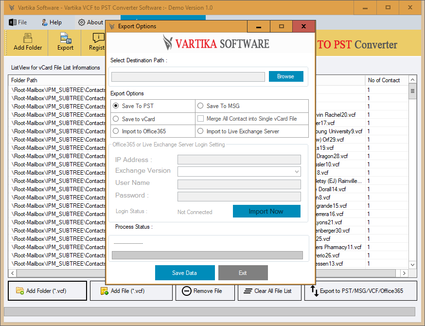Viewport: 425px width, 326px height.
Task: Click the Save Data button
Action: coord(185,273)
